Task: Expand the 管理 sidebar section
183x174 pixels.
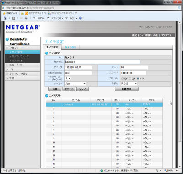Action: pyautogui.click(x=22, y=78)
